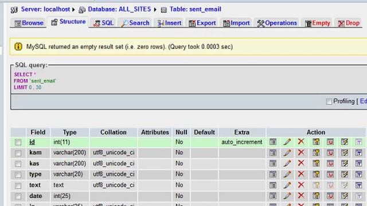The height and width of the screenshot is (206, 367).
Task: Follow the Table: sent_email breadcrumb link
Action: coord(196,9)
